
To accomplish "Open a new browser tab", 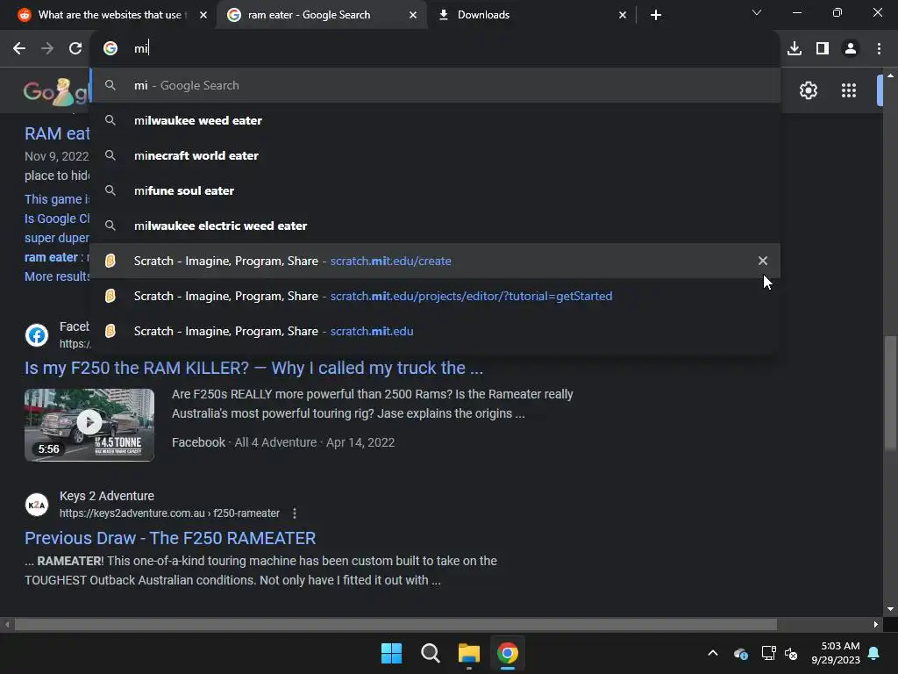I will 656,15.
